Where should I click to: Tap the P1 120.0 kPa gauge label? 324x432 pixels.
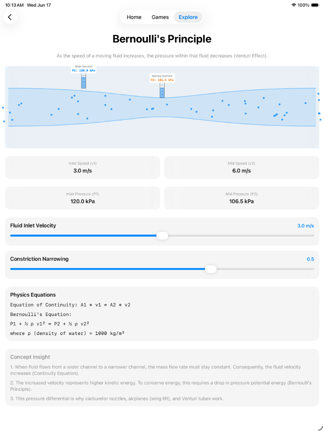pyautogui.click(x=84, y=70)
